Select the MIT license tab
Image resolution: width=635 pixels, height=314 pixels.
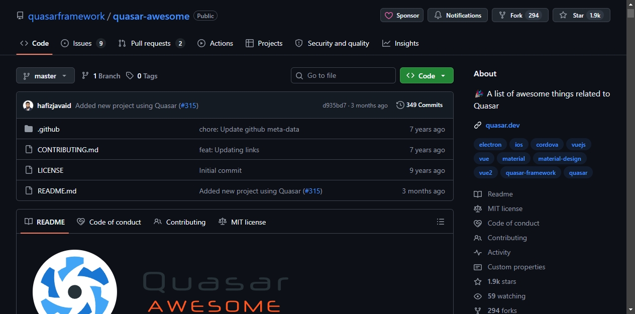pos(242,222)
